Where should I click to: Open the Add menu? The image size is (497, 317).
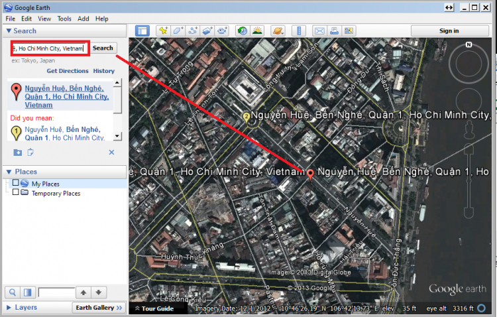click(83, 19)
